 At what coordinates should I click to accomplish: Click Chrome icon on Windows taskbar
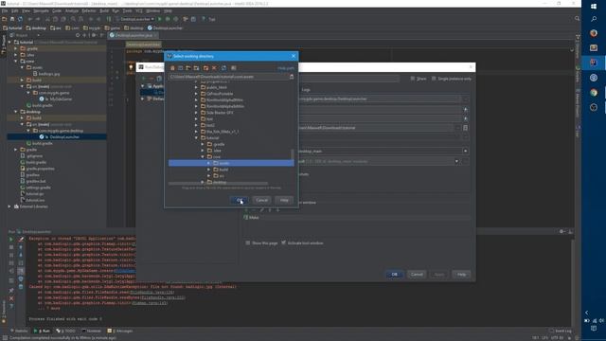(x=594, y=93)
